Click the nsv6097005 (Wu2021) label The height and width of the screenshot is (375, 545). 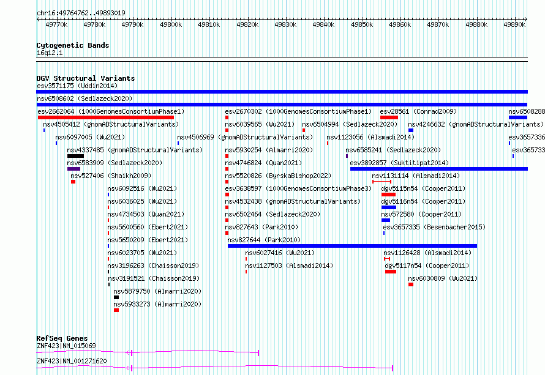[x=90, y=137]
